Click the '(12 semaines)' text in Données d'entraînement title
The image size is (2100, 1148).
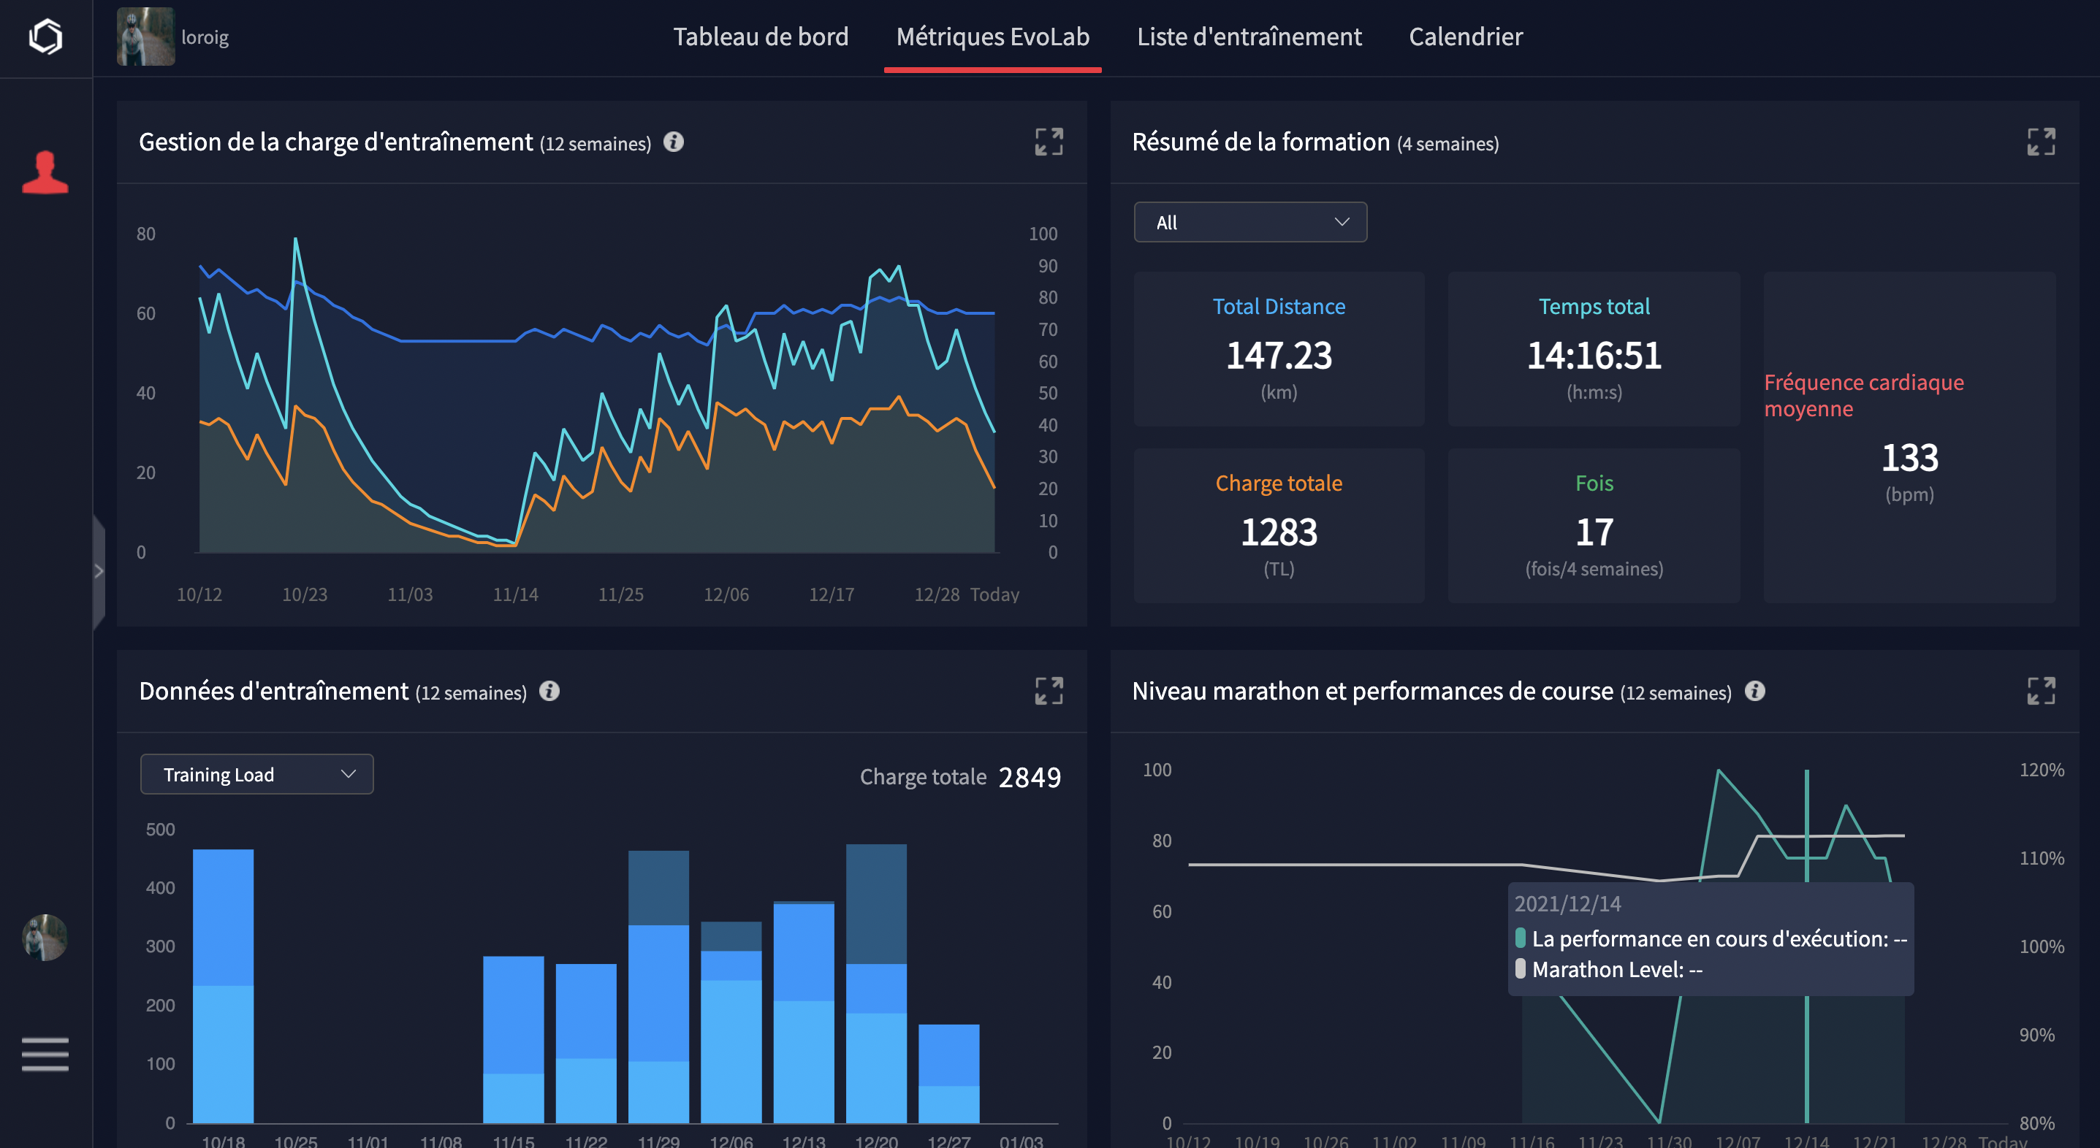tap(471, 692)
